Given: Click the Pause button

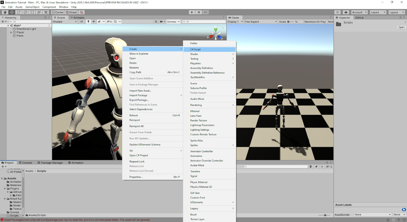Looking at the screenshot, I should (199, 12).
